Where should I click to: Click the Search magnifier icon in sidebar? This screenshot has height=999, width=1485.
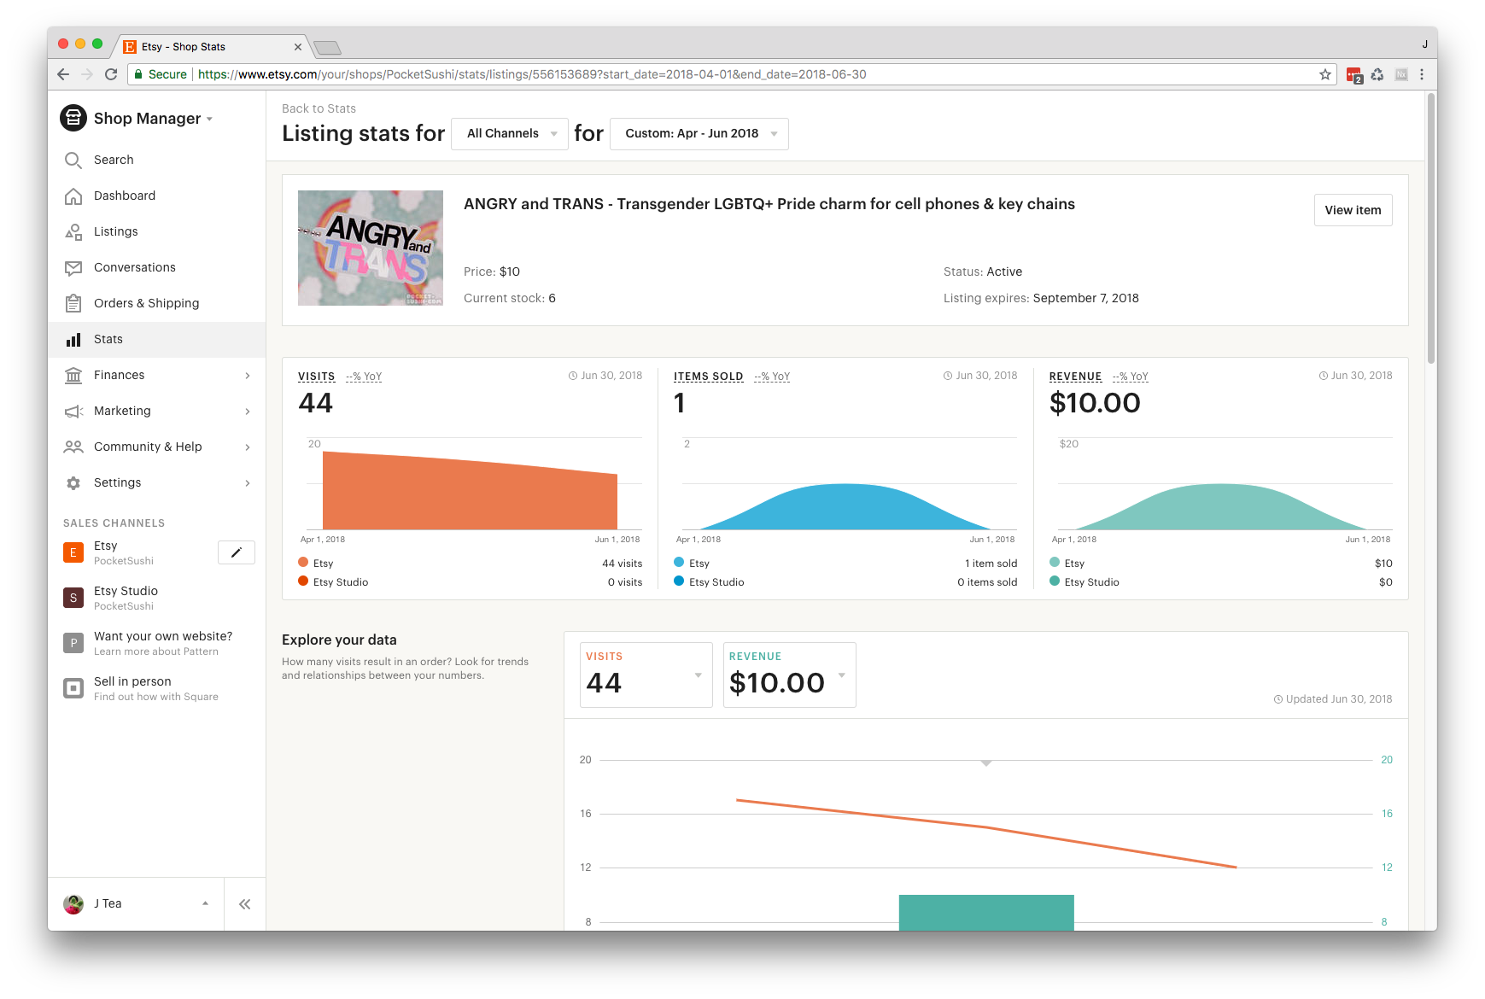pyautogui.click(x=73, y=160)
